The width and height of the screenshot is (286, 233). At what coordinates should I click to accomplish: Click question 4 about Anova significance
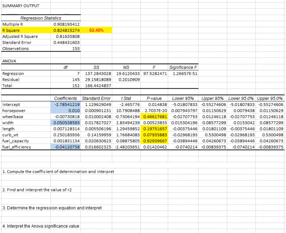point(41,226)
